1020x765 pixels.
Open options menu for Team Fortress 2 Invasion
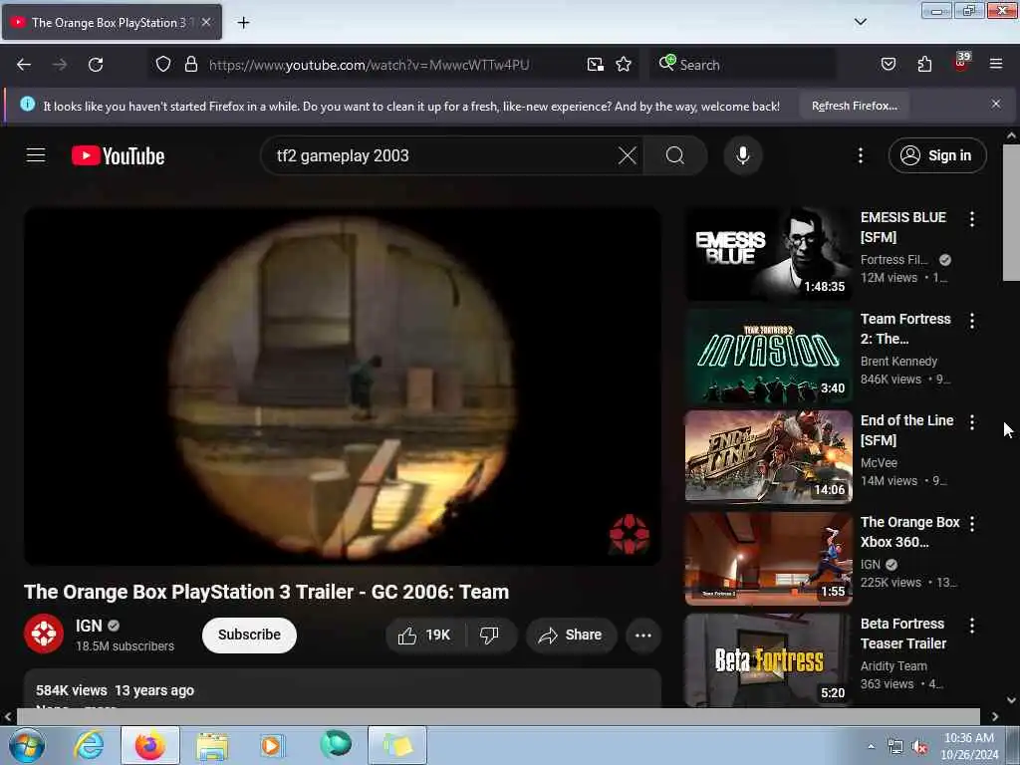click(x=972, y=321)
